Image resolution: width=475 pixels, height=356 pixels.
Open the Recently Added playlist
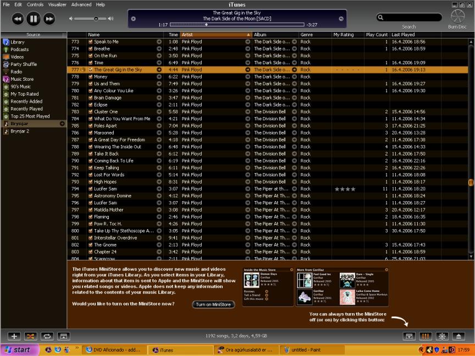[x=26, y=102]
